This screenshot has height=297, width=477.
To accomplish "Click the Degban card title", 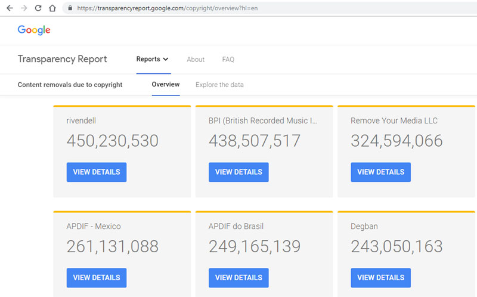I will (x=364, y=227).
